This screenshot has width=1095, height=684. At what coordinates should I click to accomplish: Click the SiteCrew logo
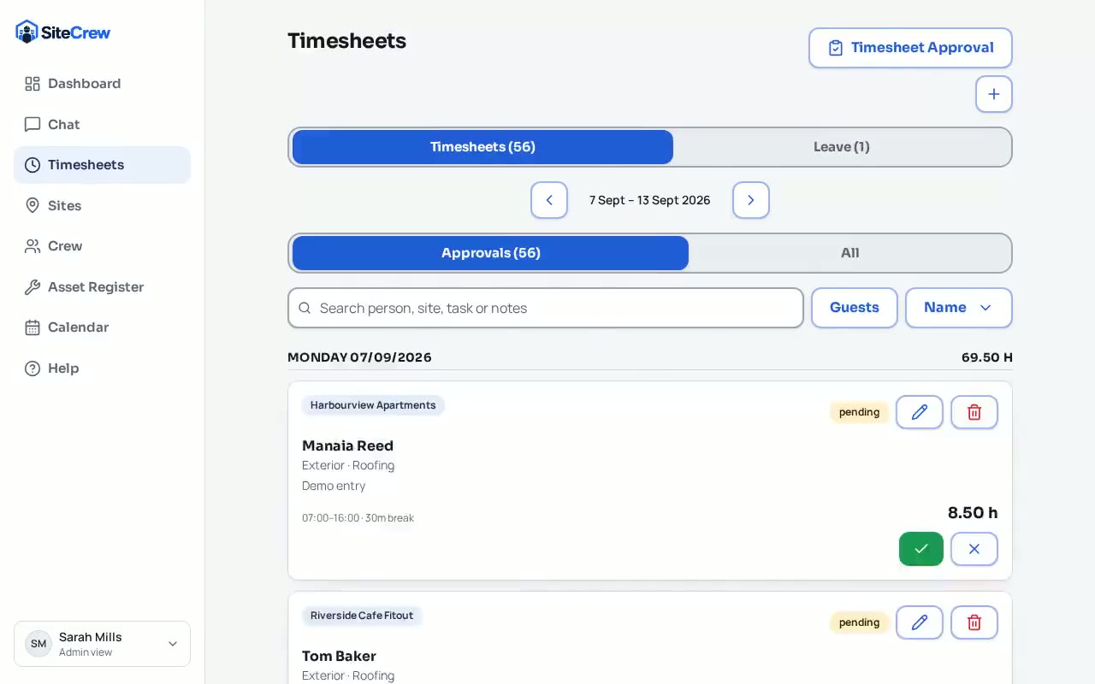pyautogui.click(x=63, y=32)
